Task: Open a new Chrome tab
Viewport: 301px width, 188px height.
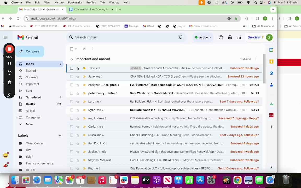Action: (120, 9)
